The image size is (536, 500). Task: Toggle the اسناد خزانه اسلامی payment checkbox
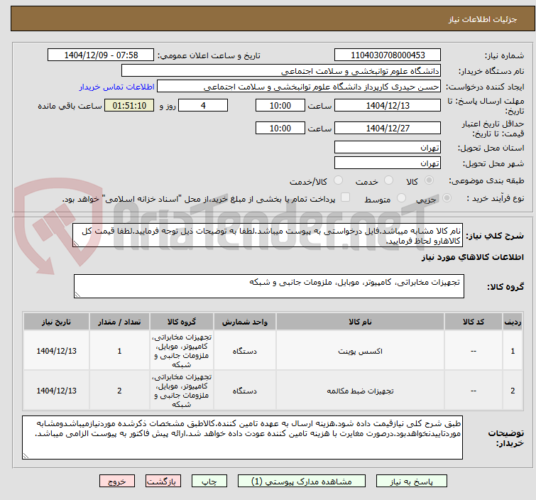(346, 197)
